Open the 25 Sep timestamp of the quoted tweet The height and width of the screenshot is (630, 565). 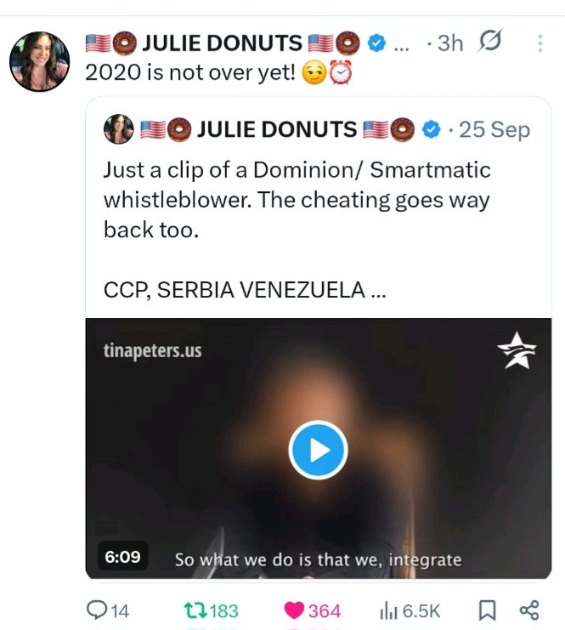tap(494, 129)
